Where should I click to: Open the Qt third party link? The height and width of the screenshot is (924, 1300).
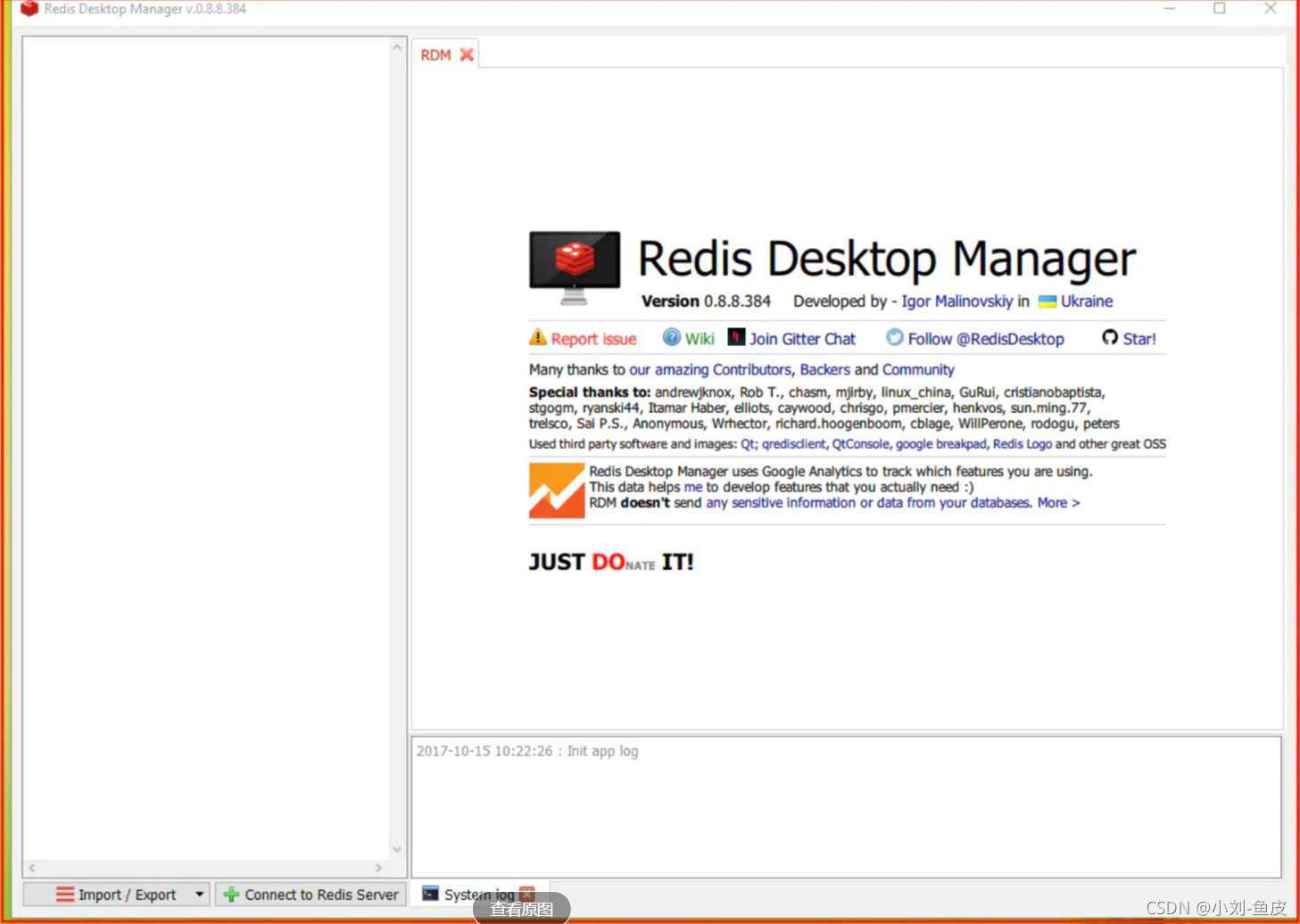click(x=747, y=444)
